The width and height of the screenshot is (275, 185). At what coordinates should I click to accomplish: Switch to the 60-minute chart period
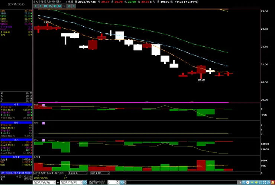tap(59, 6)
